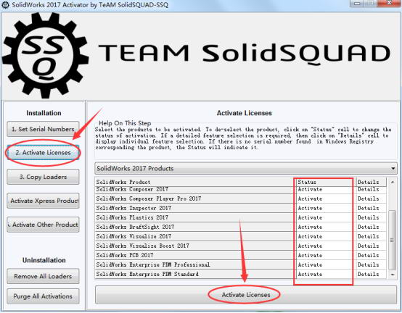Toggle status for Enterprise PDM Standard

click(326, 275)
